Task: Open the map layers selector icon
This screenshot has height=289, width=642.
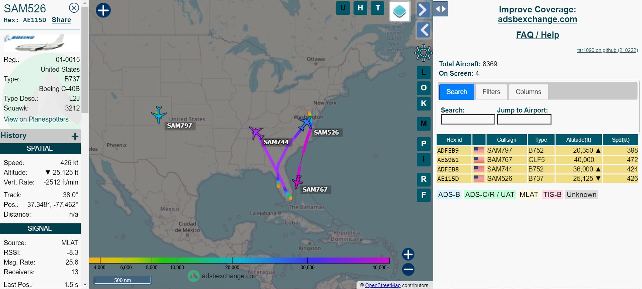Action: tap(400, 11)
